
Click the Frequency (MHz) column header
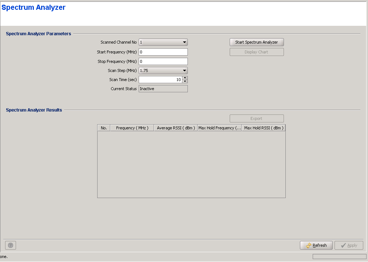pos(132,128)
